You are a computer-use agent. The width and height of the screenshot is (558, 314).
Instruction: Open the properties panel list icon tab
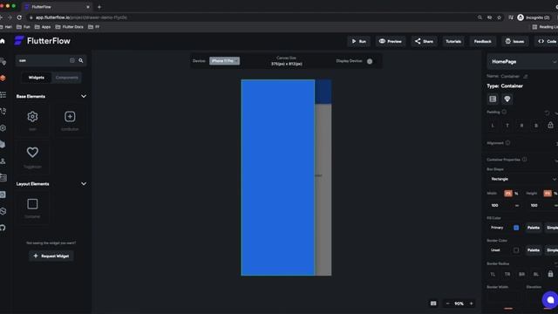(493, 99)
